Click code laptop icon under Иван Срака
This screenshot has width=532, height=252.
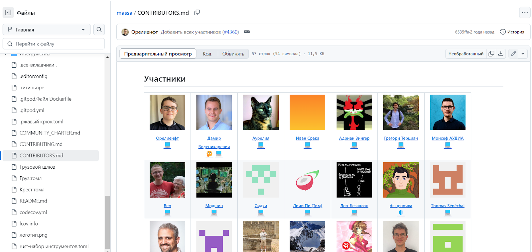308,145
